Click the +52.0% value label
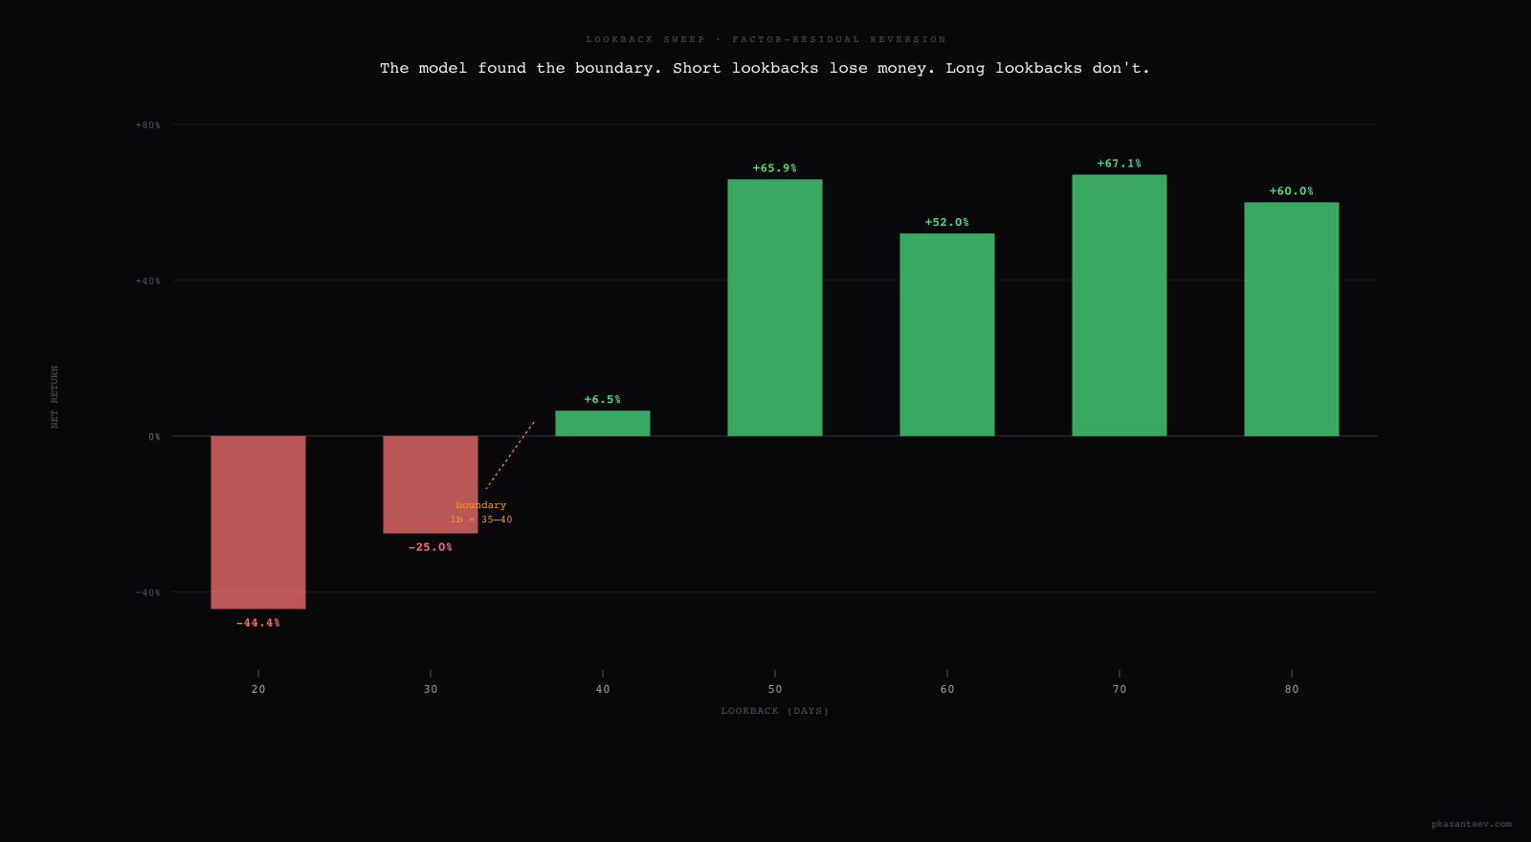Screen dimensions: 1531x842 coord(947,223)
